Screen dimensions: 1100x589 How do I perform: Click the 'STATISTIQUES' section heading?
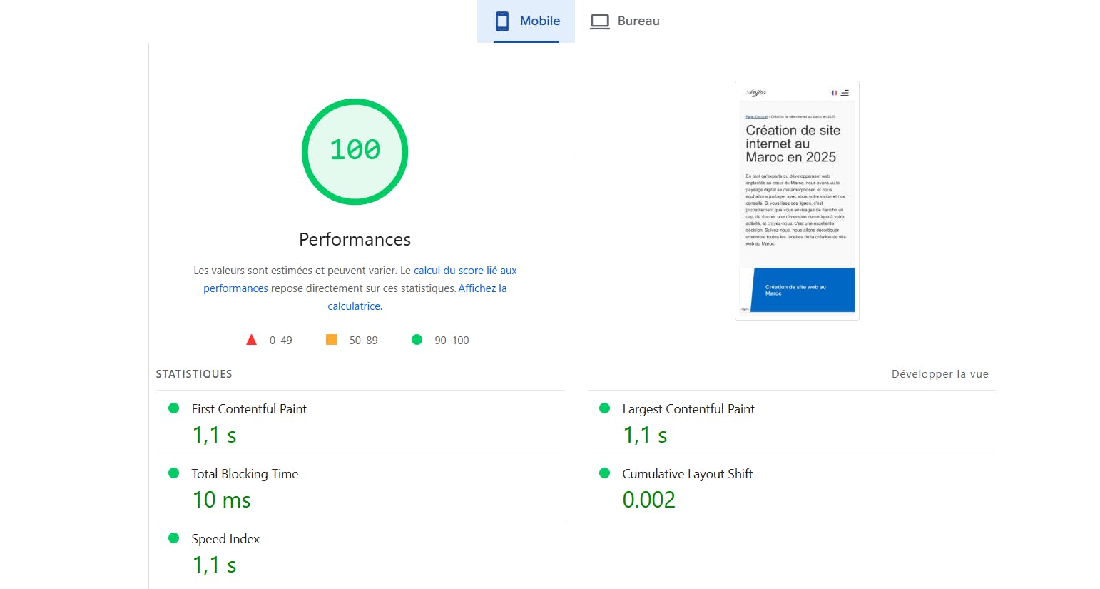[194, 374]
